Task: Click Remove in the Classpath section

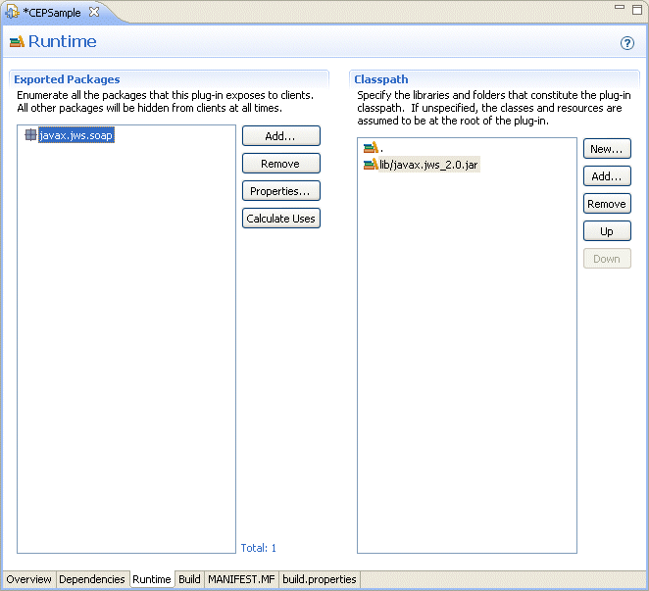Action: click(x=607, y=204)
